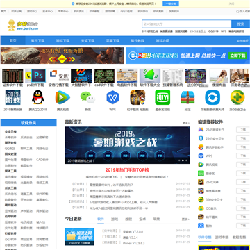Click the download button next to 2345游戏大厅
Image resolution: width=250 pixels, height=250 pixels.
[243, 130]
